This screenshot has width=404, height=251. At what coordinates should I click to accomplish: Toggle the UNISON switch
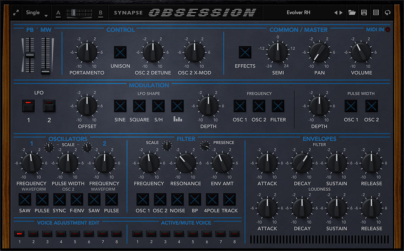pos(120,52)
